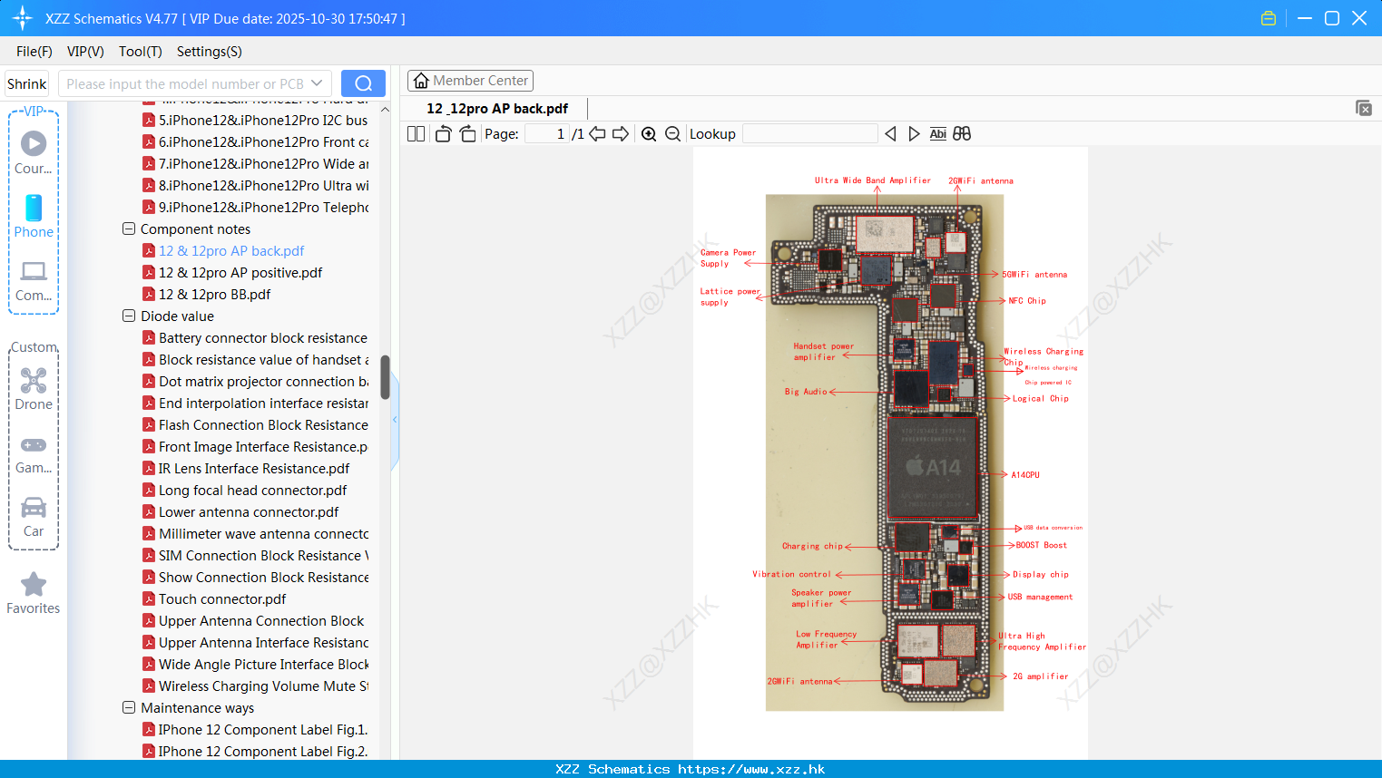Go to previous page arrow
Image resolution: width=1382 pixels, height=778 pixels.
coord(597,134)
